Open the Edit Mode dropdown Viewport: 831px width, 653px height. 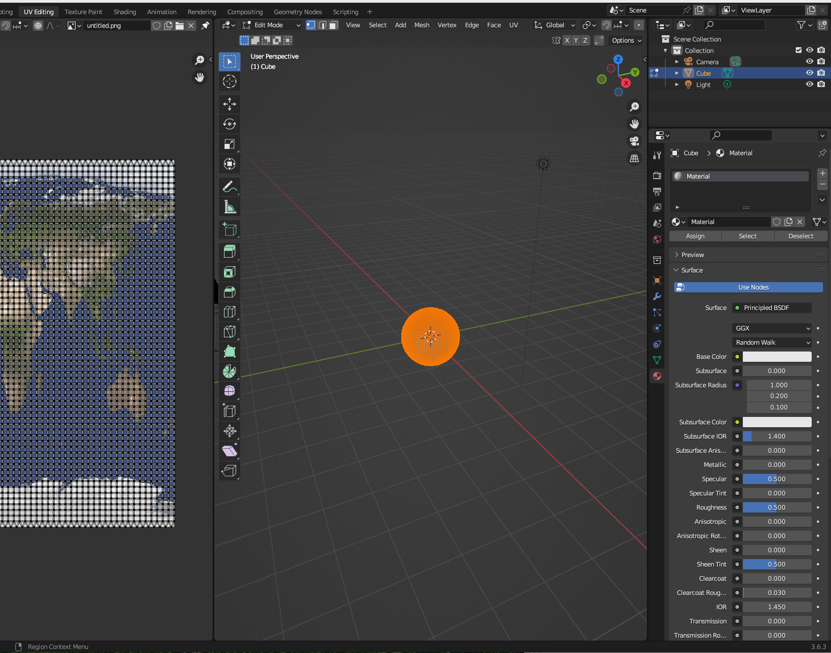point(271,25)
